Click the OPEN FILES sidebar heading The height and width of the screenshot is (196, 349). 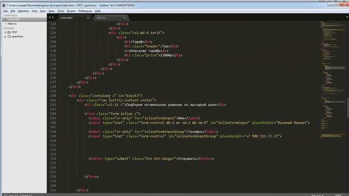click(x=10, y=16)
